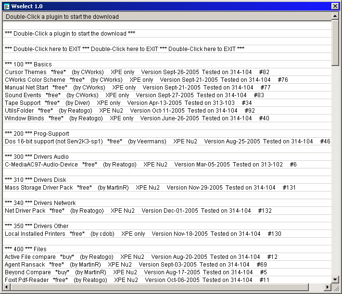Screen dimensions: 342x294
Task: Click the vertical scrollbar up arrow
Action: pos(335,16)
